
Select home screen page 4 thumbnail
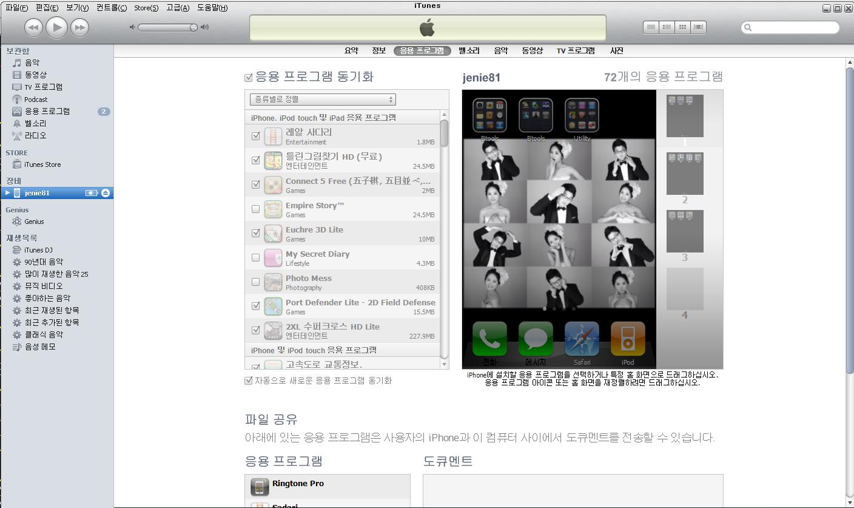coord(685,289)
